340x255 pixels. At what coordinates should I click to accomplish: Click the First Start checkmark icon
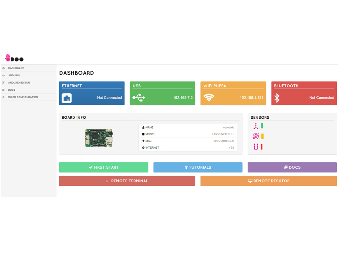91,167
